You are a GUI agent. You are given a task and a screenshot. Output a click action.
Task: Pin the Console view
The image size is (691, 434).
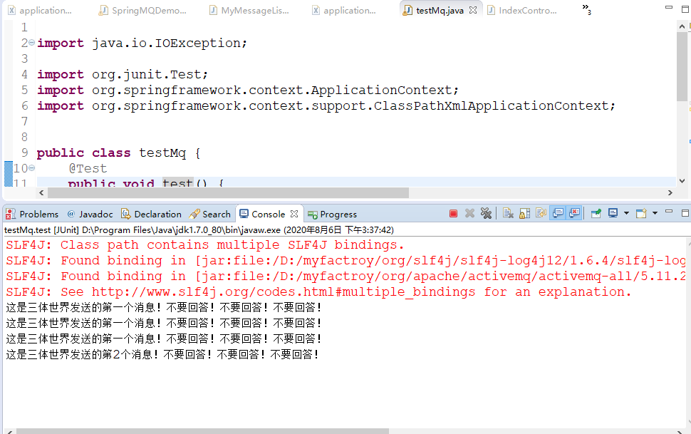(x=595, y=213)
